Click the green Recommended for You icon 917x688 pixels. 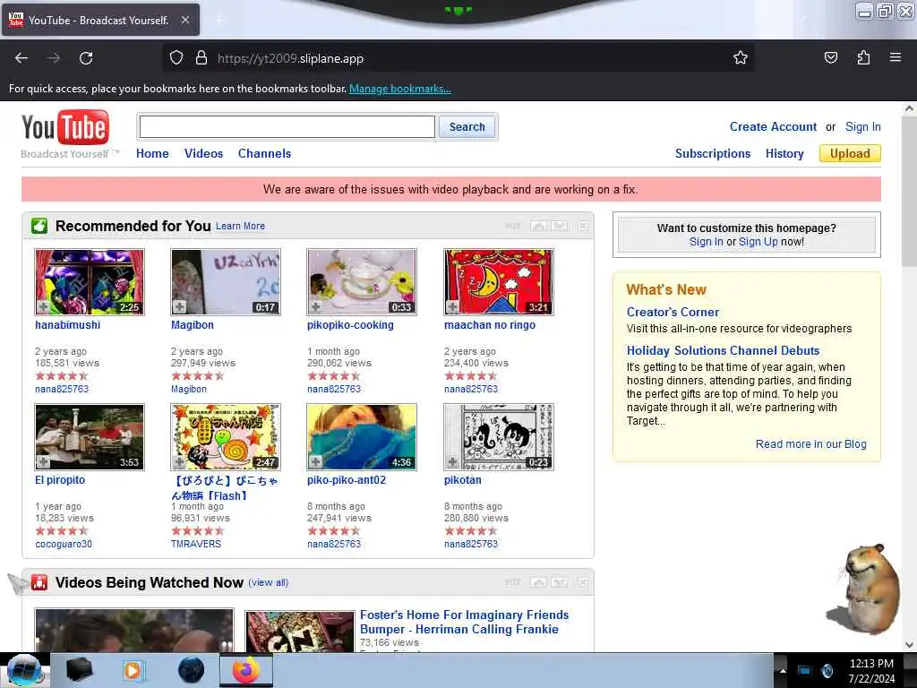pos(39,226)
